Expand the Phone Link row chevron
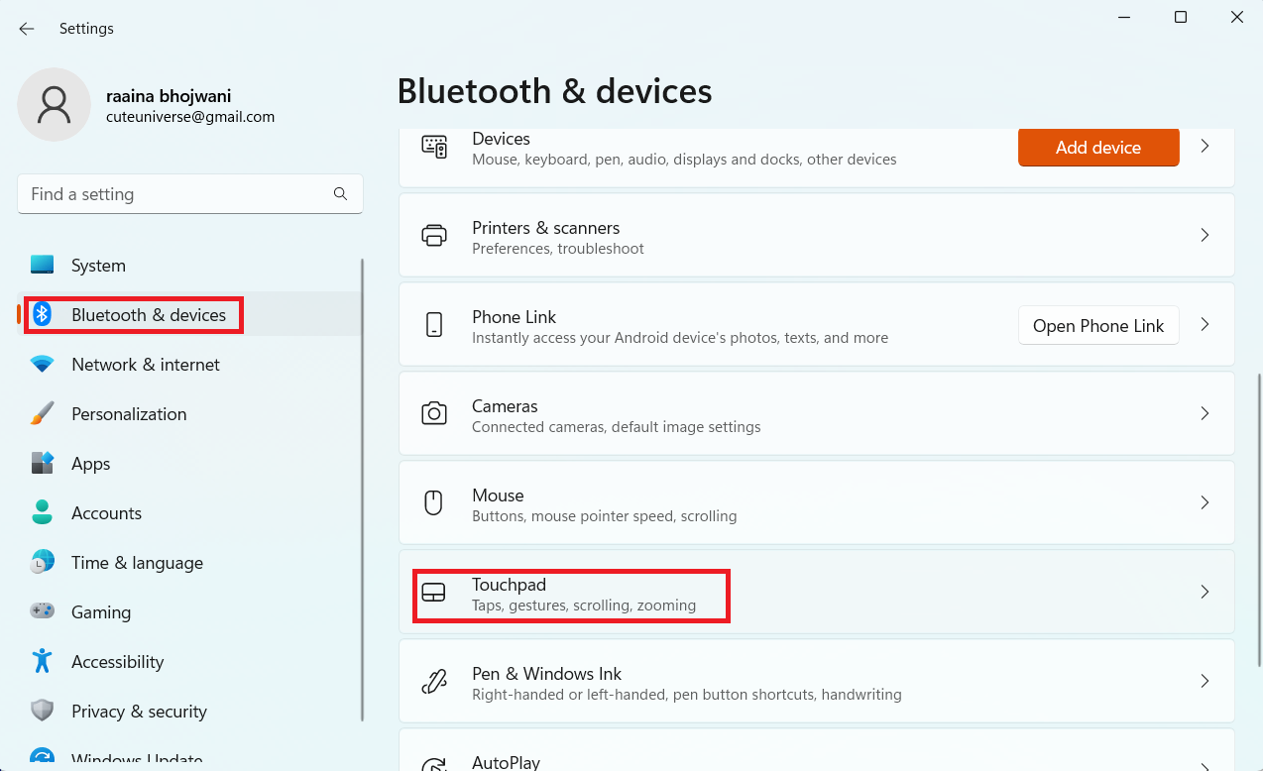This screenshot has width=1263, height=771. pyautogui.click(x=1205, y=325)
